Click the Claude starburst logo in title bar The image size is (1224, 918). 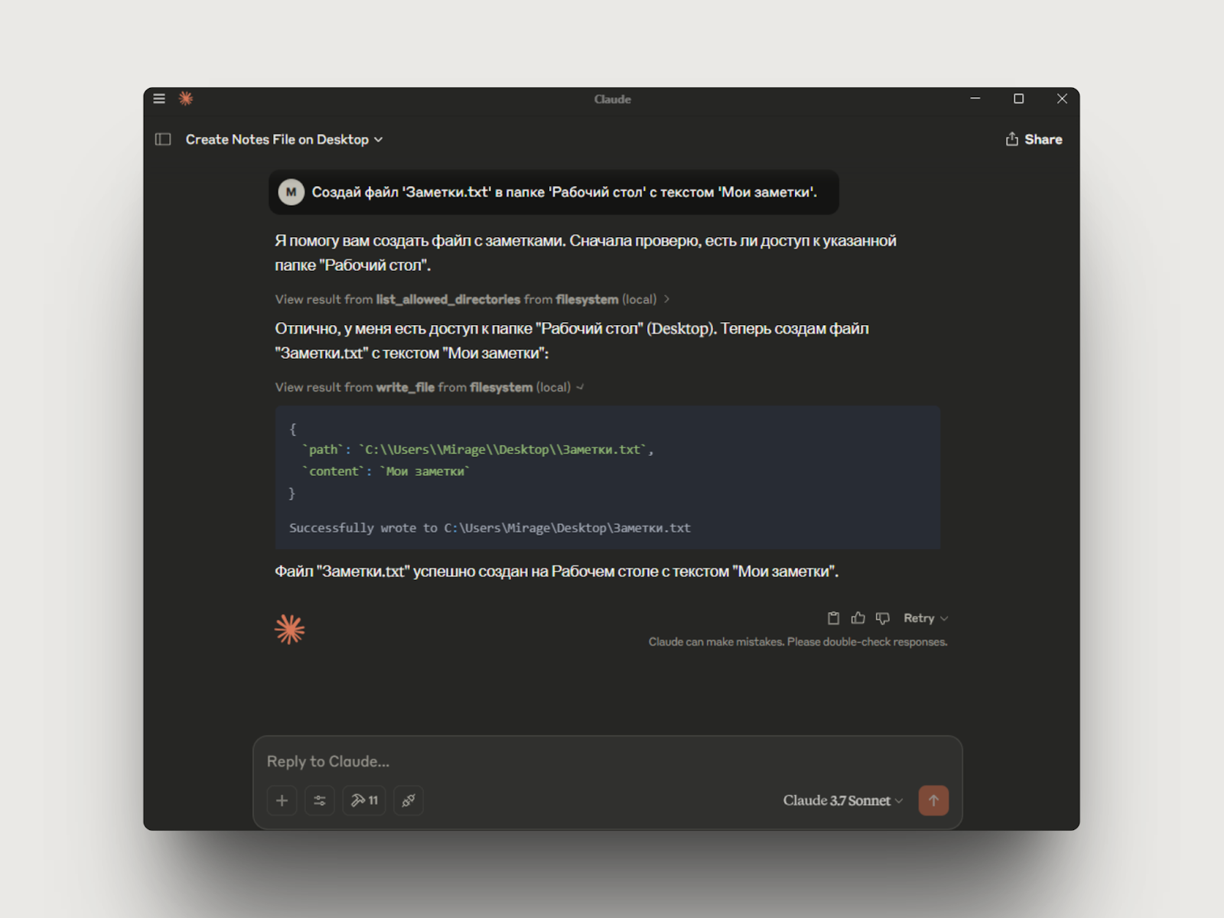point(186,99)
